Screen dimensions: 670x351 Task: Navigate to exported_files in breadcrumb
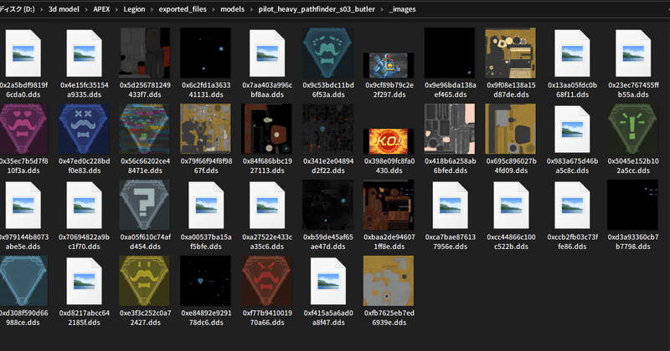pos(183,9)
